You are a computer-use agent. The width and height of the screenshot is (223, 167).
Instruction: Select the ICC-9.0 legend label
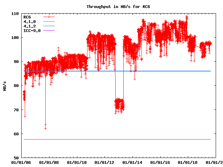tap(32, 31)
